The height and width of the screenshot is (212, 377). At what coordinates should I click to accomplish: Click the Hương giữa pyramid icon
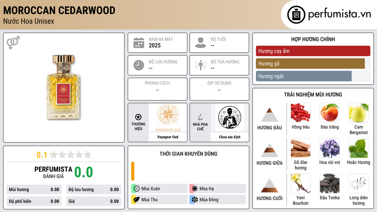[x=269, y=150]
